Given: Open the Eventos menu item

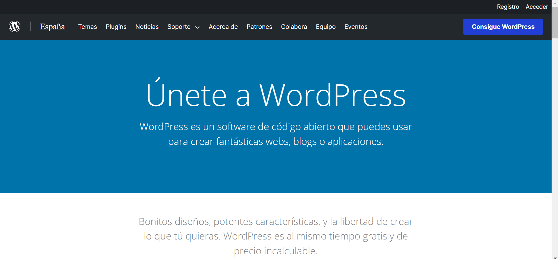Looking at the screenshot, I should [x=356, y=26].
